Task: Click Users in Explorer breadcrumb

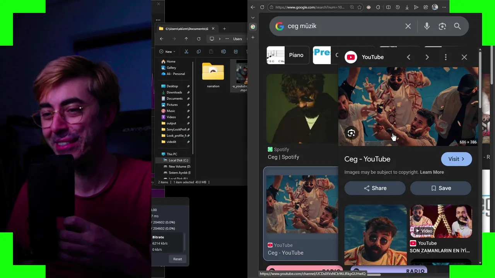Action: (237, 39)
